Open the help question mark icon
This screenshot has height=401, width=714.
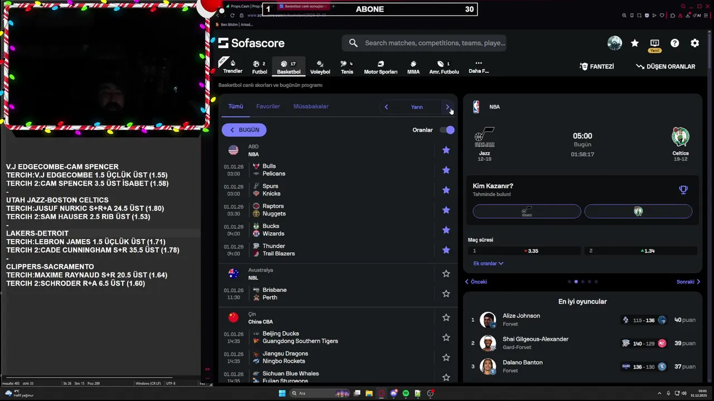(x=675, y=43)
